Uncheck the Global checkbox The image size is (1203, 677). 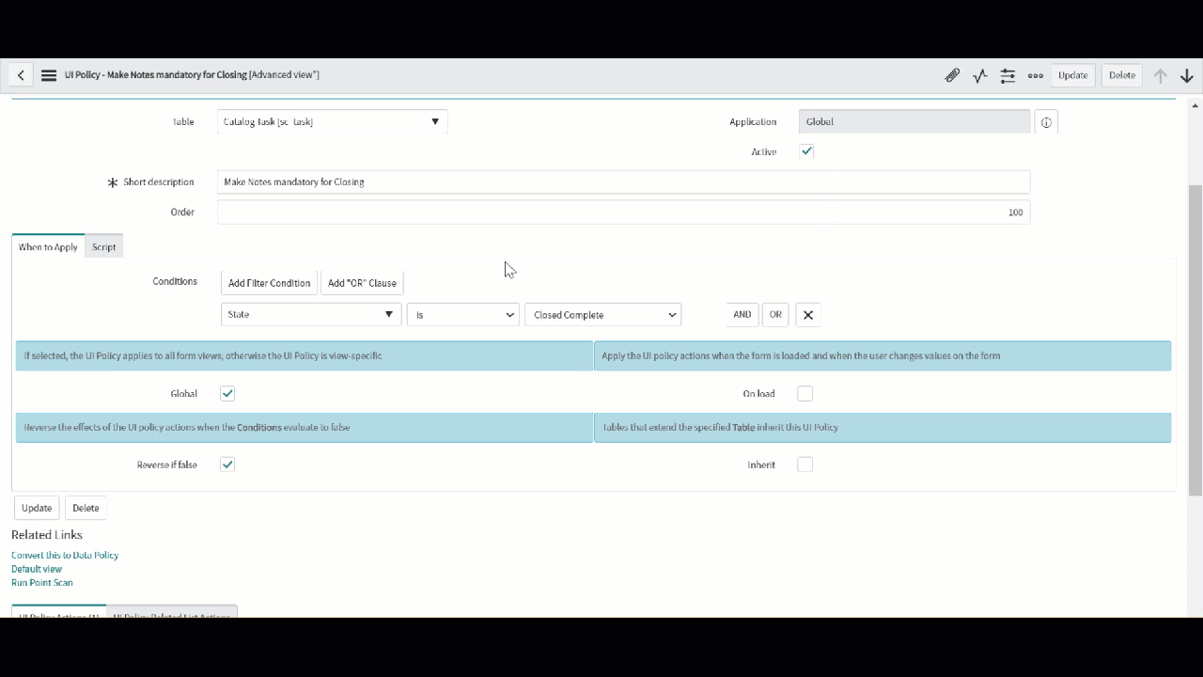click(227, 393)
